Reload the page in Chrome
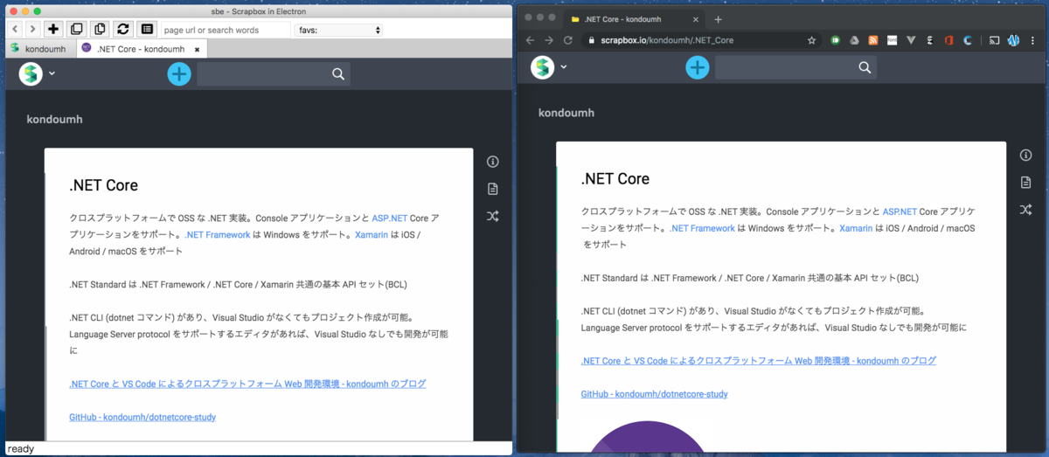The image size is (1049, 457). [x=568, y=40]
